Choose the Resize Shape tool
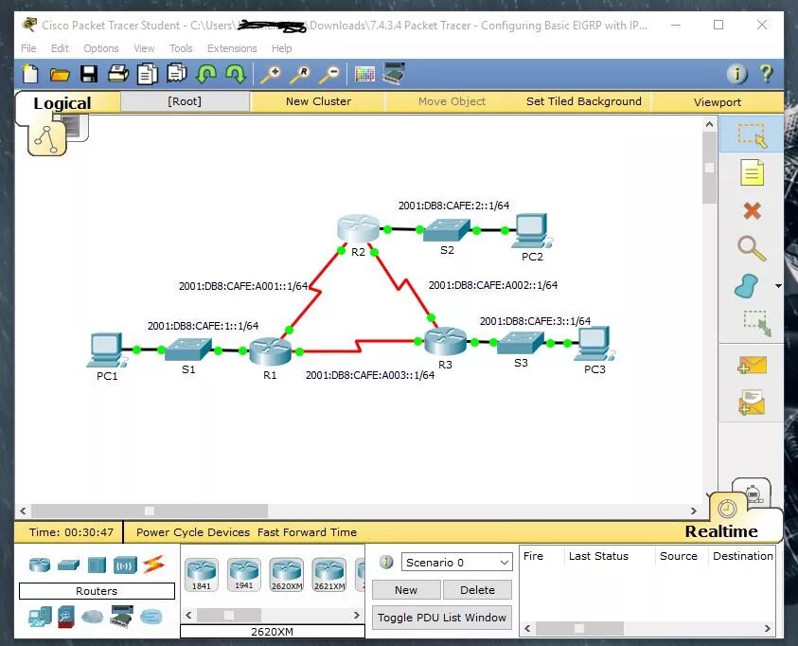Viewport: 798px width, 646px height. click(756, 323)
